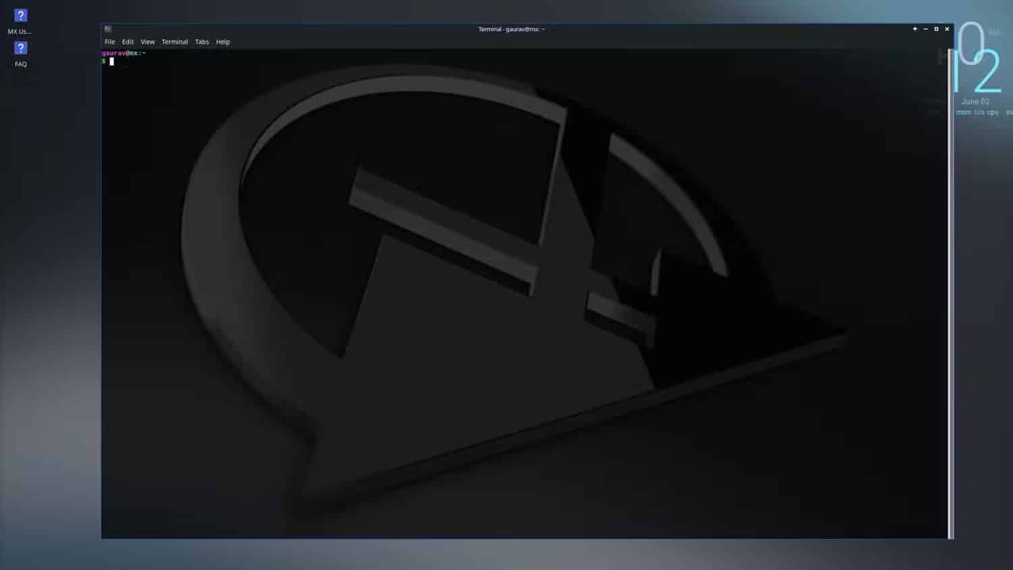Open the MX User Manual desktop icon
This screenshot has width=1013, height=570.
point(20,21)
